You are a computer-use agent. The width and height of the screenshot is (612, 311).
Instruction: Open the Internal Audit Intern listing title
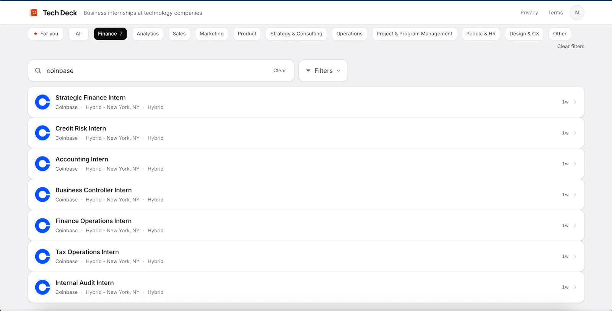(85, 283)
